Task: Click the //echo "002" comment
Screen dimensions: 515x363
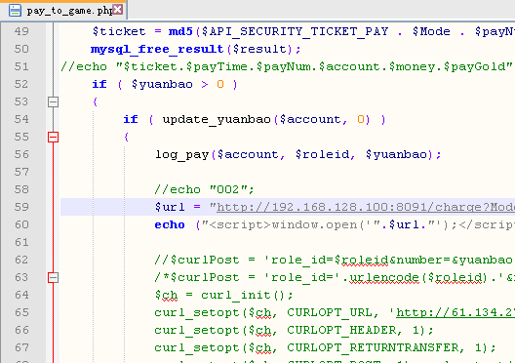Action: click(204, 190)
